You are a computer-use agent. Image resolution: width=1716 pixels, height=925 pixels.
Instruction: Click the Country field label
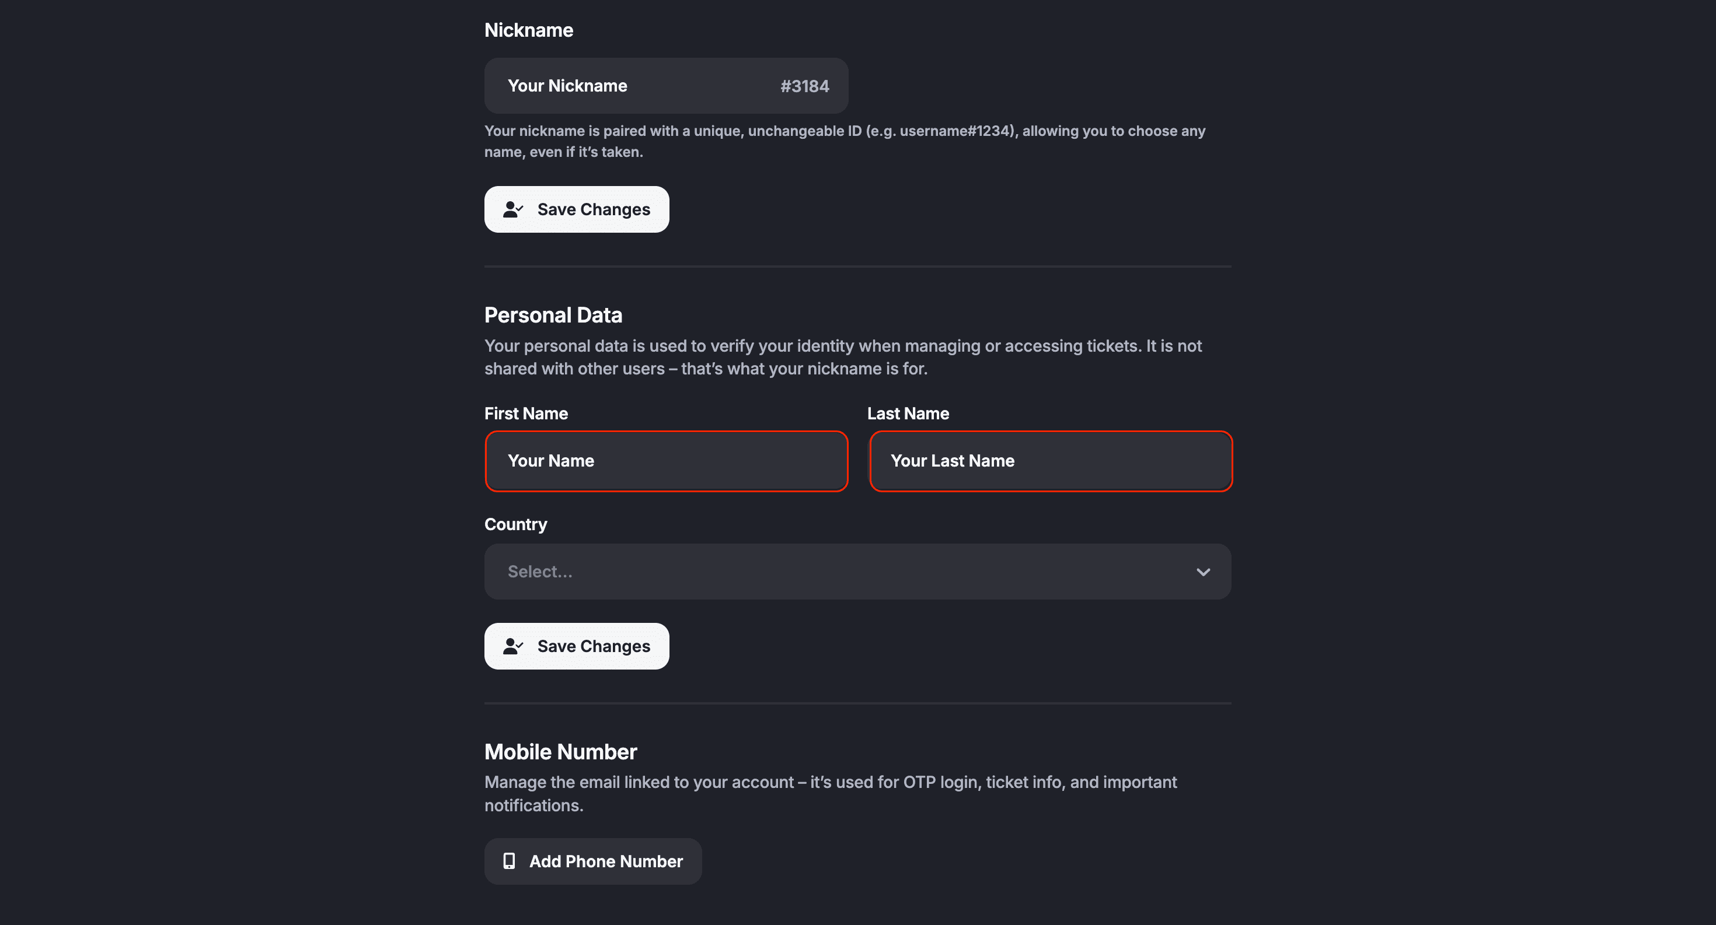click(515, 524)
